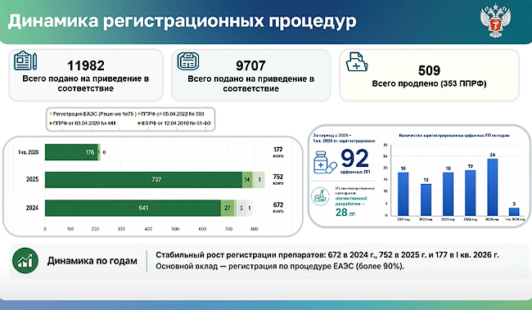Click the 28 ЛП figure

(x=345, y=213)
